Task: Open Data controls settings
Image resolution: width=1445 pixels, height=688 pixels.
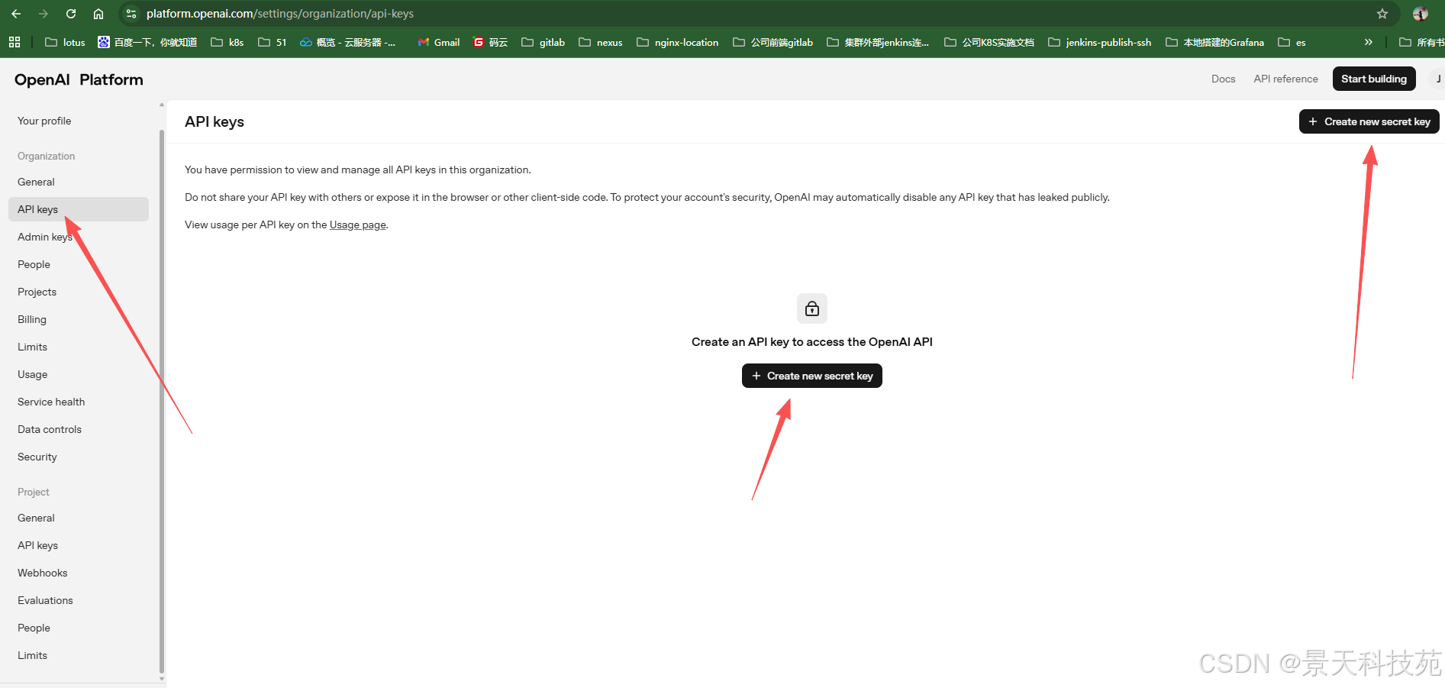Action: click(x=50, y=429)
